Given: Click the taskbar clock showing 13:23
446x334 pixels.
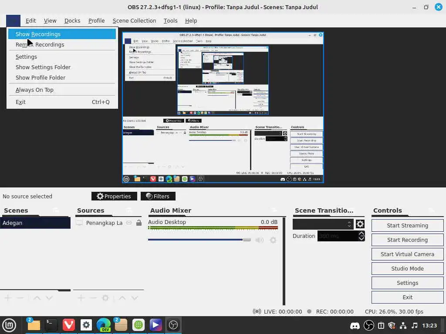Looking at the screenshot, I should pyautogui.click(x=429, y=325).
